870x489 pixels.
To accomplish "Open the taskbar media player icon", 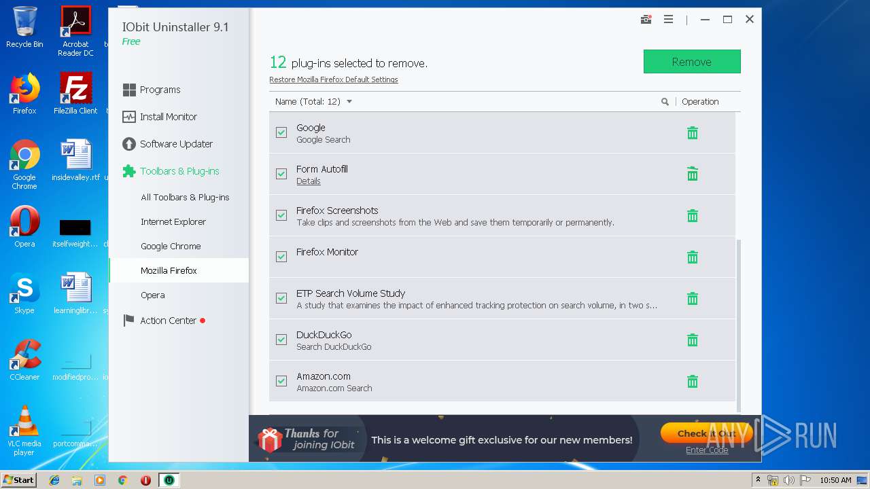I will (x=100, y=480).
